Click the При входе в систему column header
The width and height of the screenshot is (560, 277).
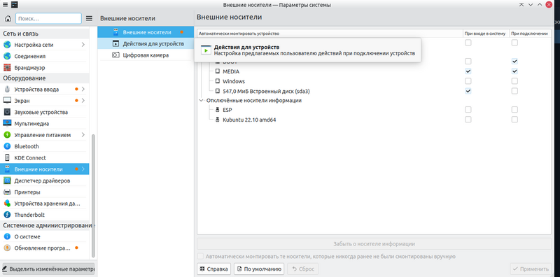(486, 34)
